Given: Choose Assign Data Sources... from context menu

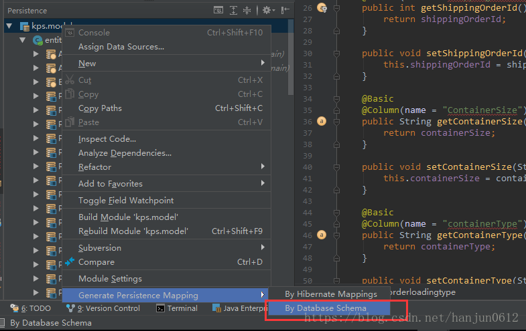Looking at the screenshot, I should (x=166, y=47).
